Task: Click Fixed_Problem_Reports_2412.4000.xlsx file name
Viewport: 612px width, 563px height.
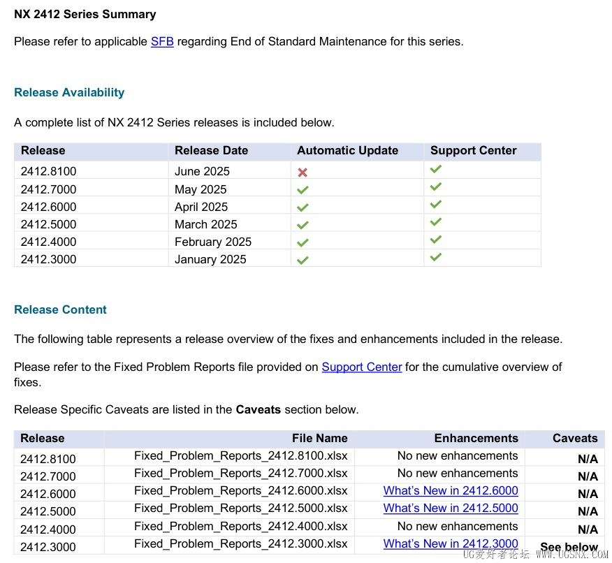Action: (x=241, y=526)
